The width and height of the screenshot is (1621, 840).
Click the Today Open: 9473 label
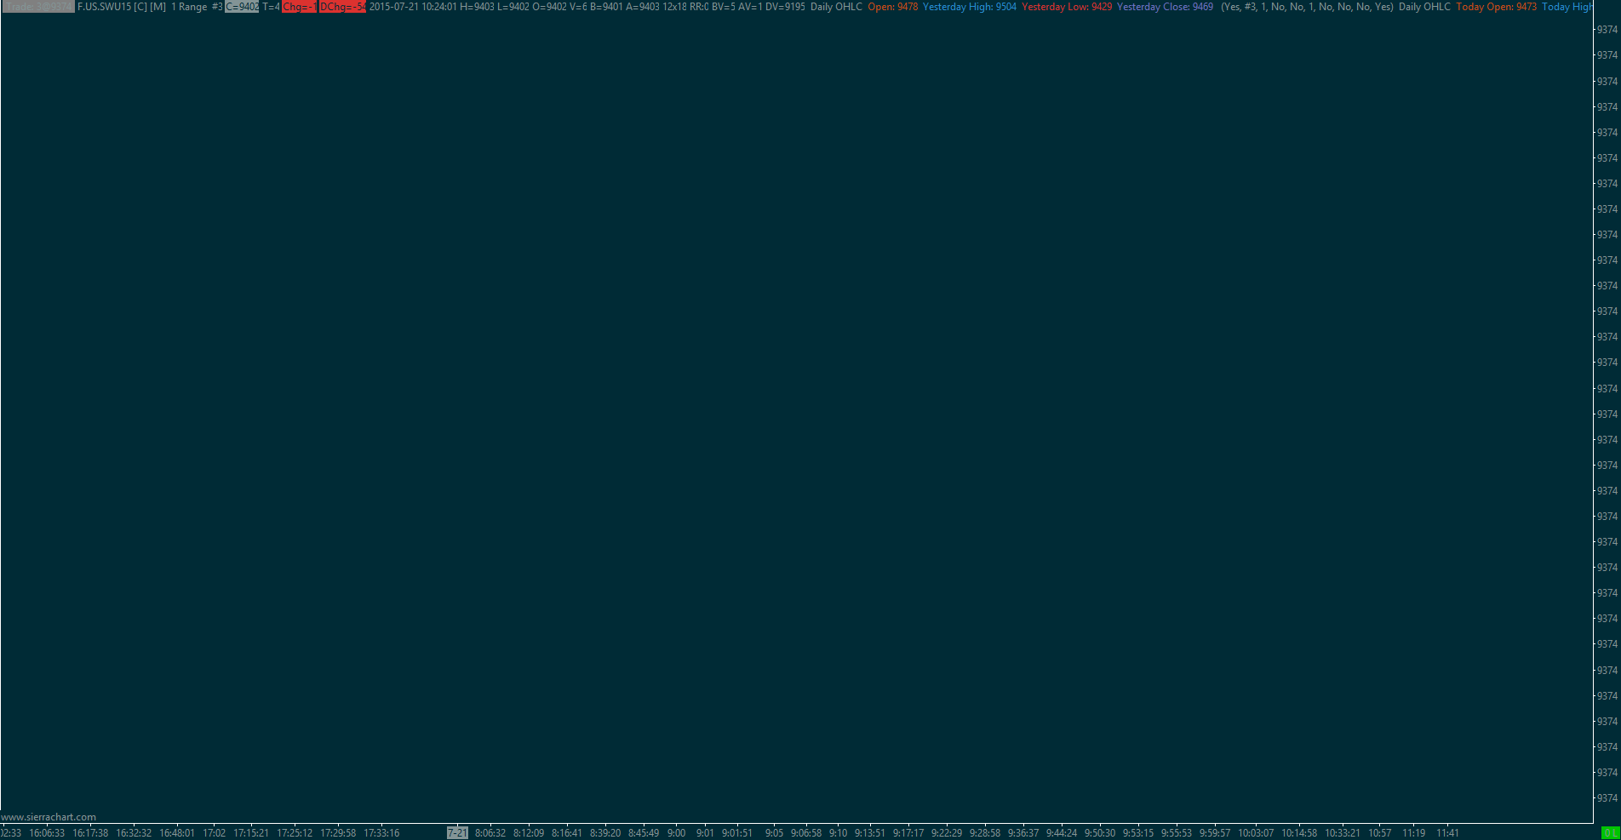click(1496, 7)
